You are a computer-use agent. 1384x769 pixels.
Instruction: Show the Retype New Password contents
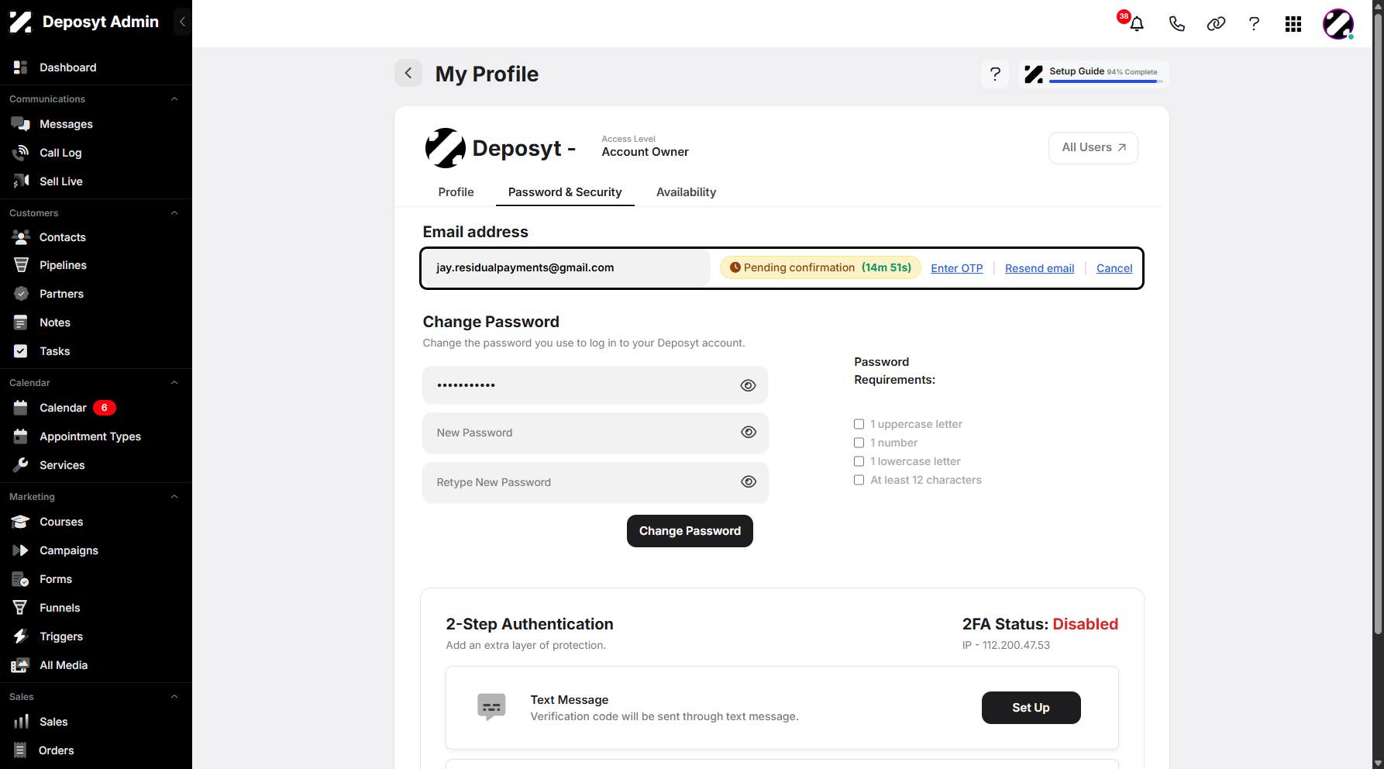pos(748,482)
